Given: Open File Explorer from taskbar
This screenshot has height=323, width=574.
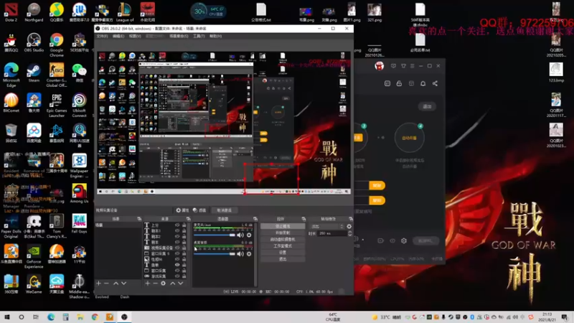Looking at the screenshot, I should point(80,317).
